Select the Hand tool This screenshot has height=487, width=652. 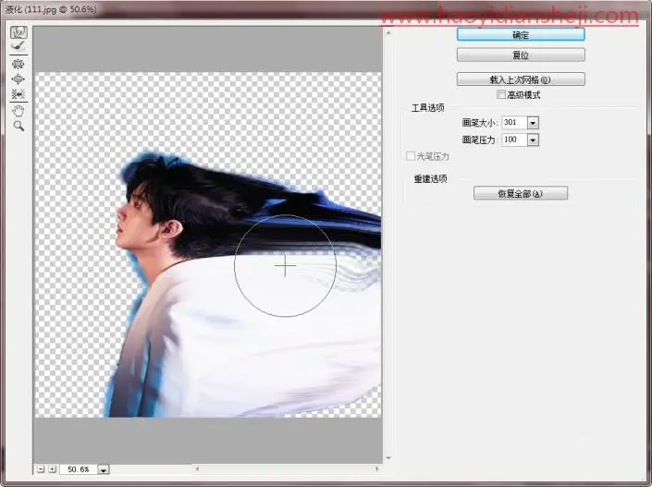[18, 111]
